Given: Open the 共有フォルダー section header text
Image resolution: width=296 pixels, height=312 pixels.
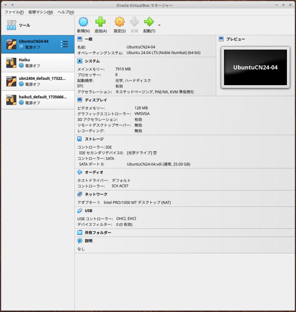Looking at the screenshot, I should (x=98, y=233).
